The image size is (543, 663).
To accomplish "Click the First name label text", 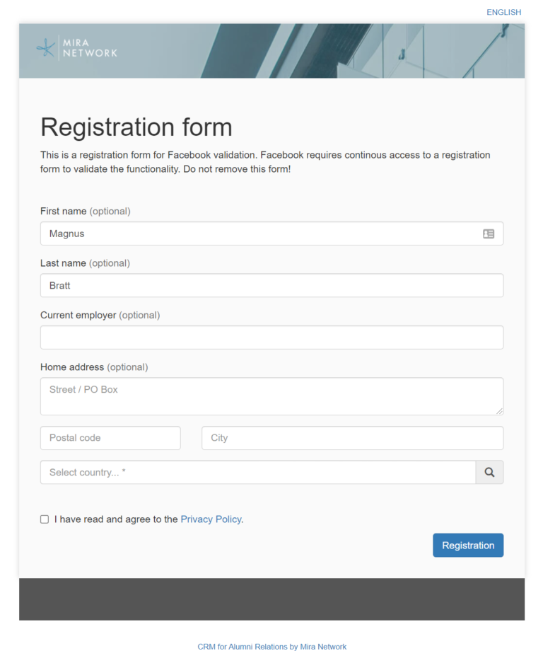I will tap(64, 211).
